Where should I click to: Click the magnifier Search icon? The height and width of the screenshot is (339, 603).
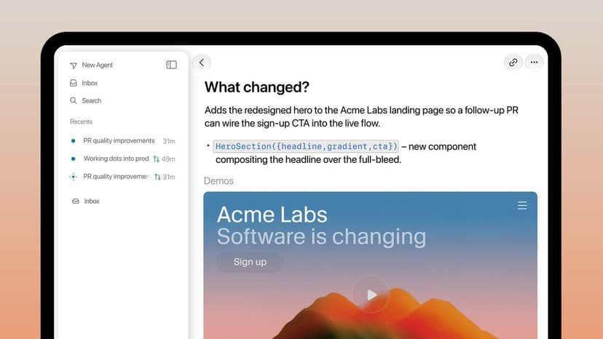pyautogui.click(x=73, y=100)
